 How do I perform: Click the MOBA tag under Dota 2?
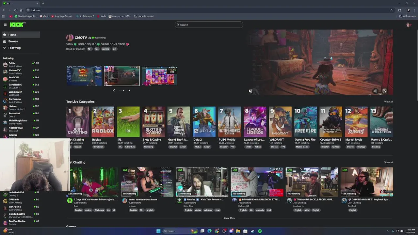click(x=198, y=147)
